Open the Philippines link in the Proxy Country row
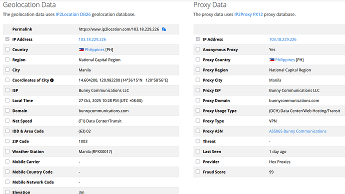345x194 pixels. coord(285,60)
